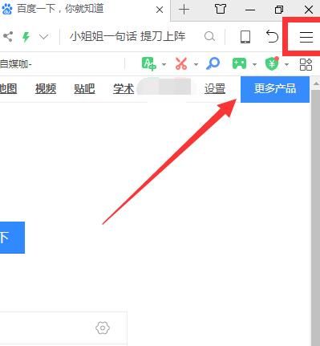Click the 设置 link
320x346 pixels.
pos(215,88)
